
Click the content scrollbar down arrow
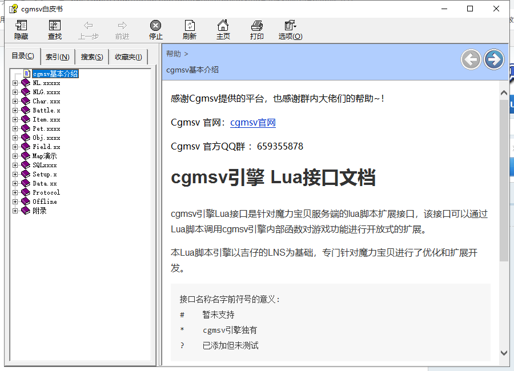[x=504, y=353]
